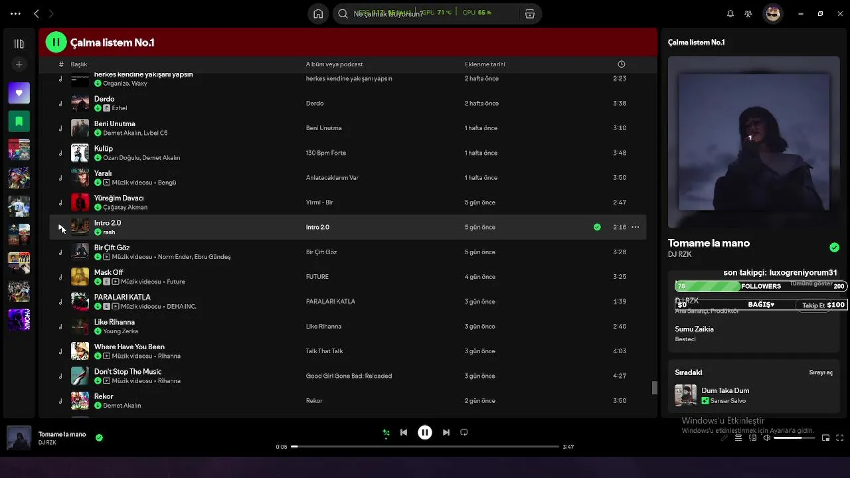This screenshot has width=850, height=478.
Task: Open Sansar Salvo artist in queue
Action: (x=728, y=401)
